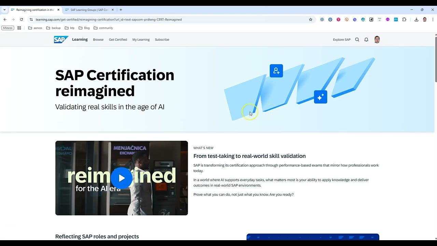Image resolution: width=437 pixels, height=246 pixels.
Task: Open the Chrome profile avatar in toolbar
Action: coord(425,19)
